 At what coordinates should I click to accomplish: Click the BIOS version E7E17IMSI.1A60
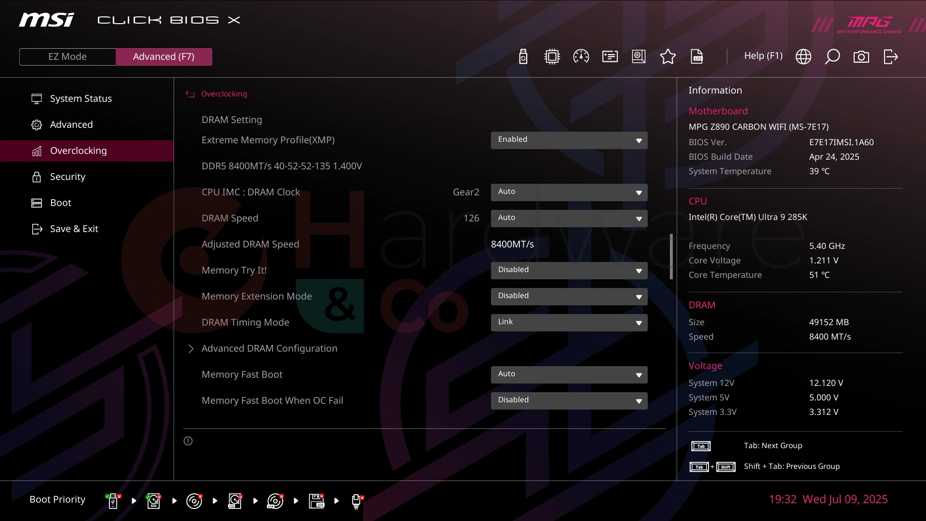[x=842, y=142]
